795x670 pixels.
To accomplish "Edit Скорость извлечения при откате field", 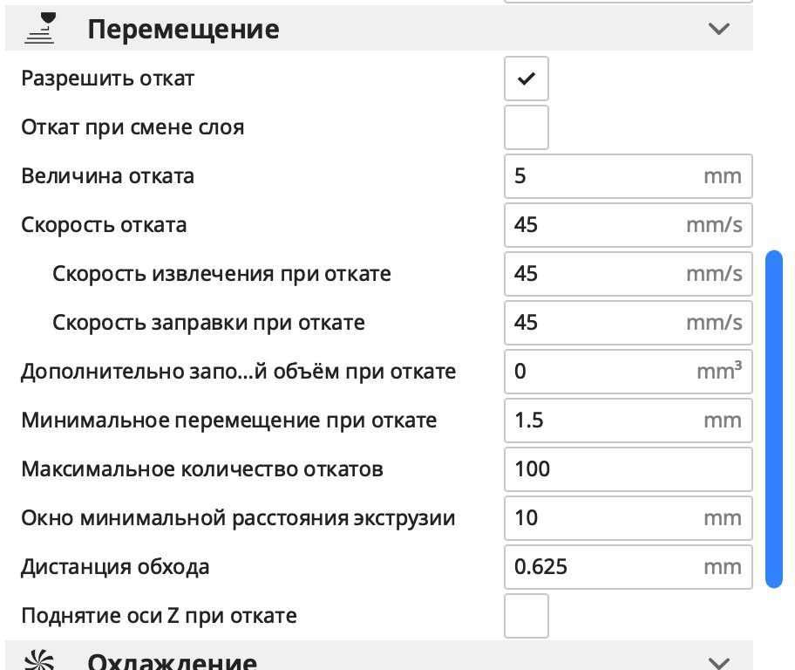I will [629, 274].
